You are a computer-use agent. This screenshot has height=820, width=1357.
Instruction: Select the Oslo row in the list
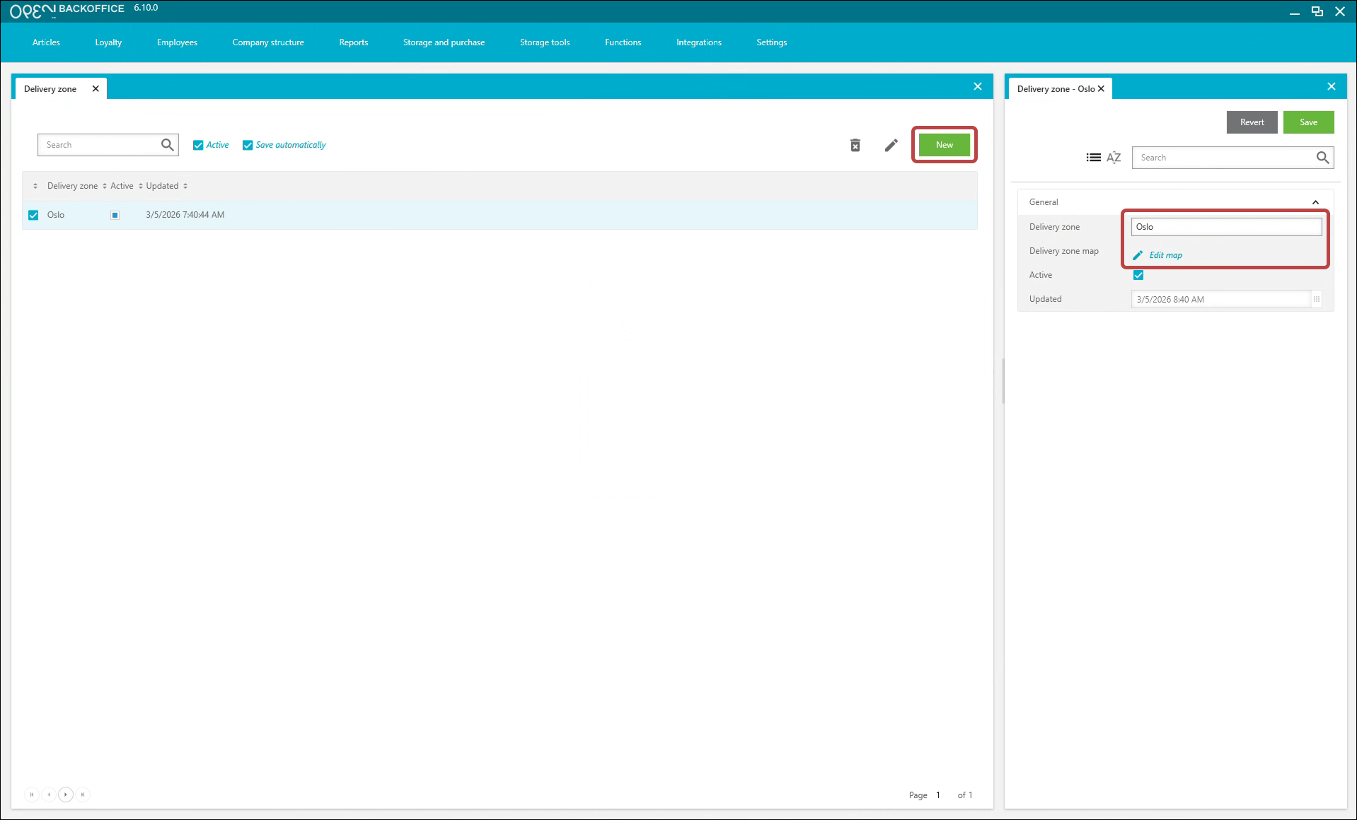[500, 215]
